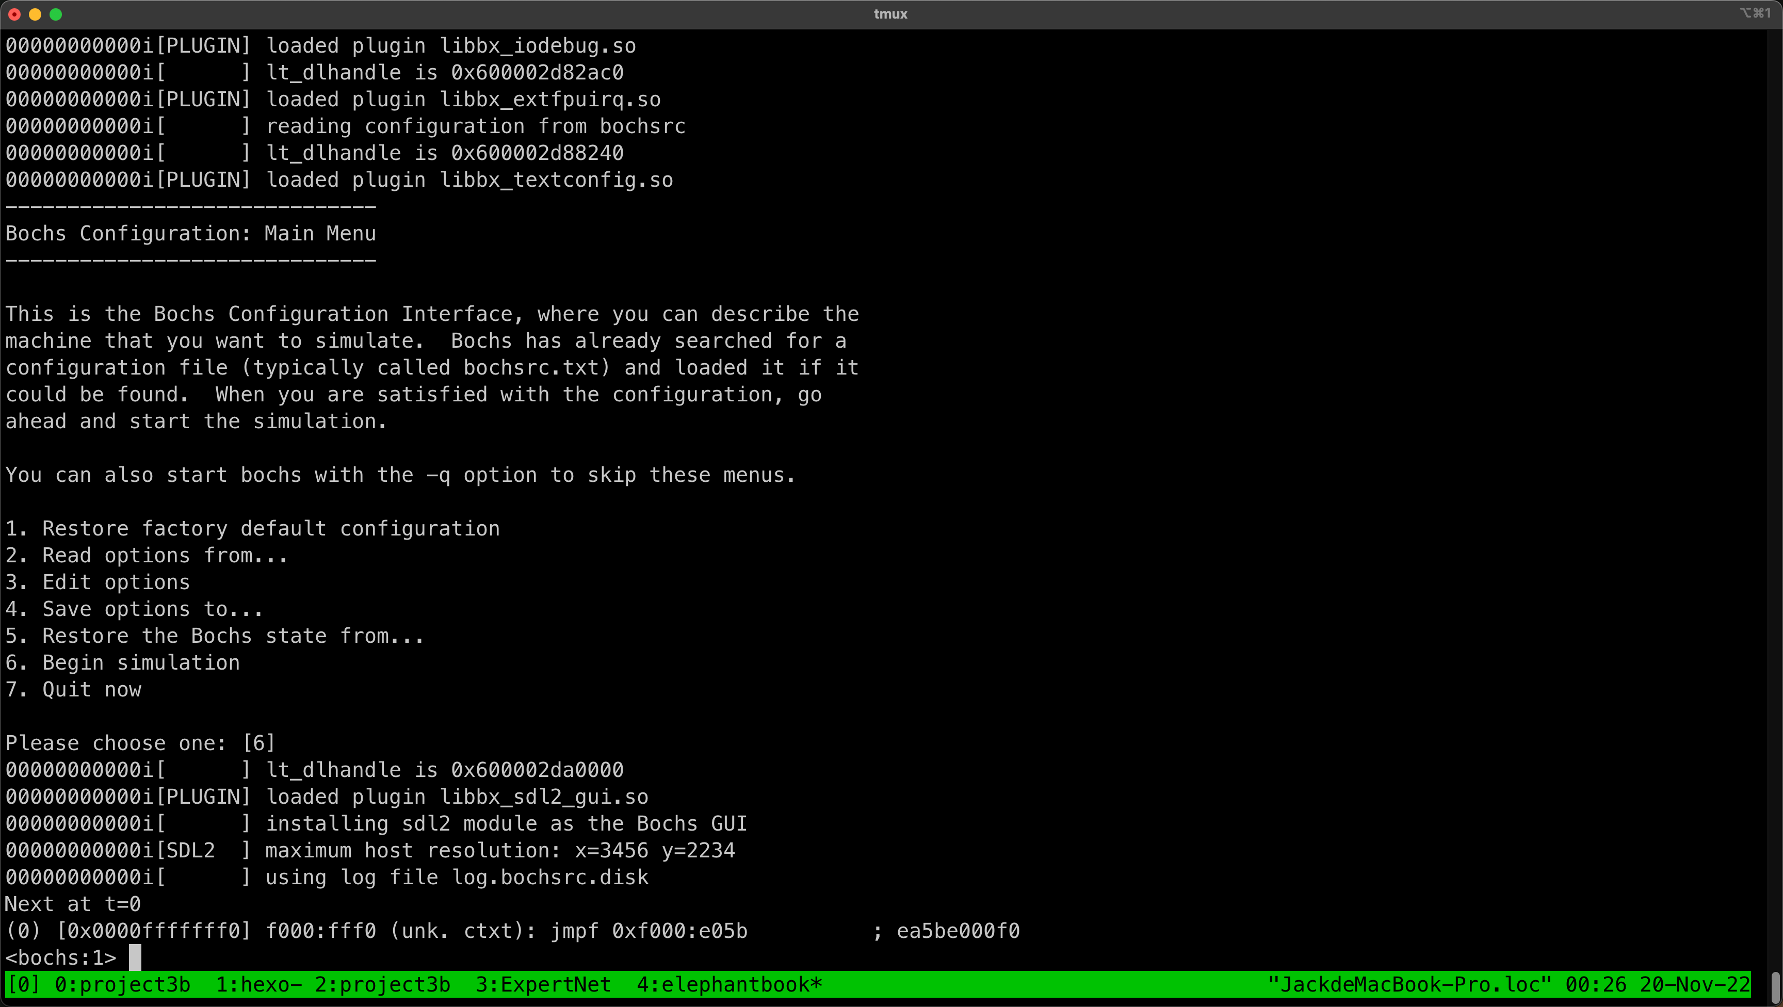Select tmux window 4:elephantbook*
Screen dimensions: 1783x1007
point(730,984)
